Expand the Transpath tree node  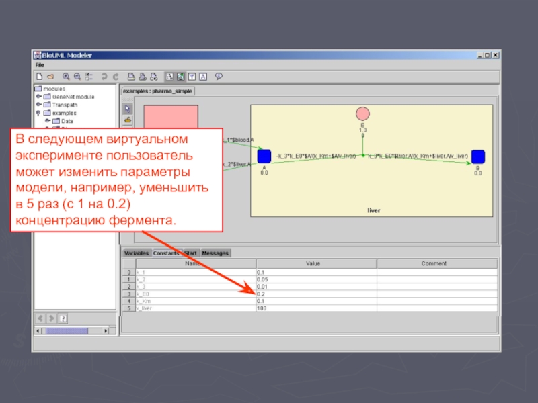39,105
